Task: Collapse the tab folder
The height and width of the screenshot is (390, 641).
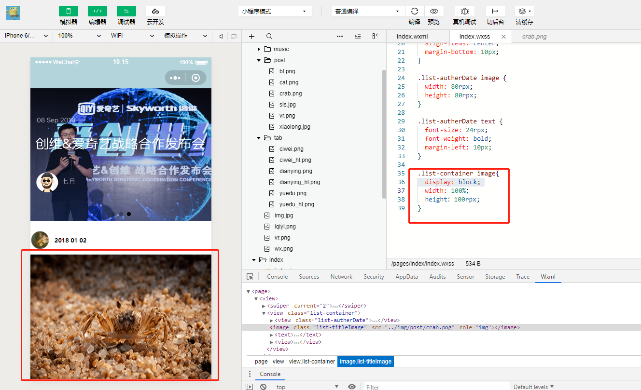Action: pos(259,138)
